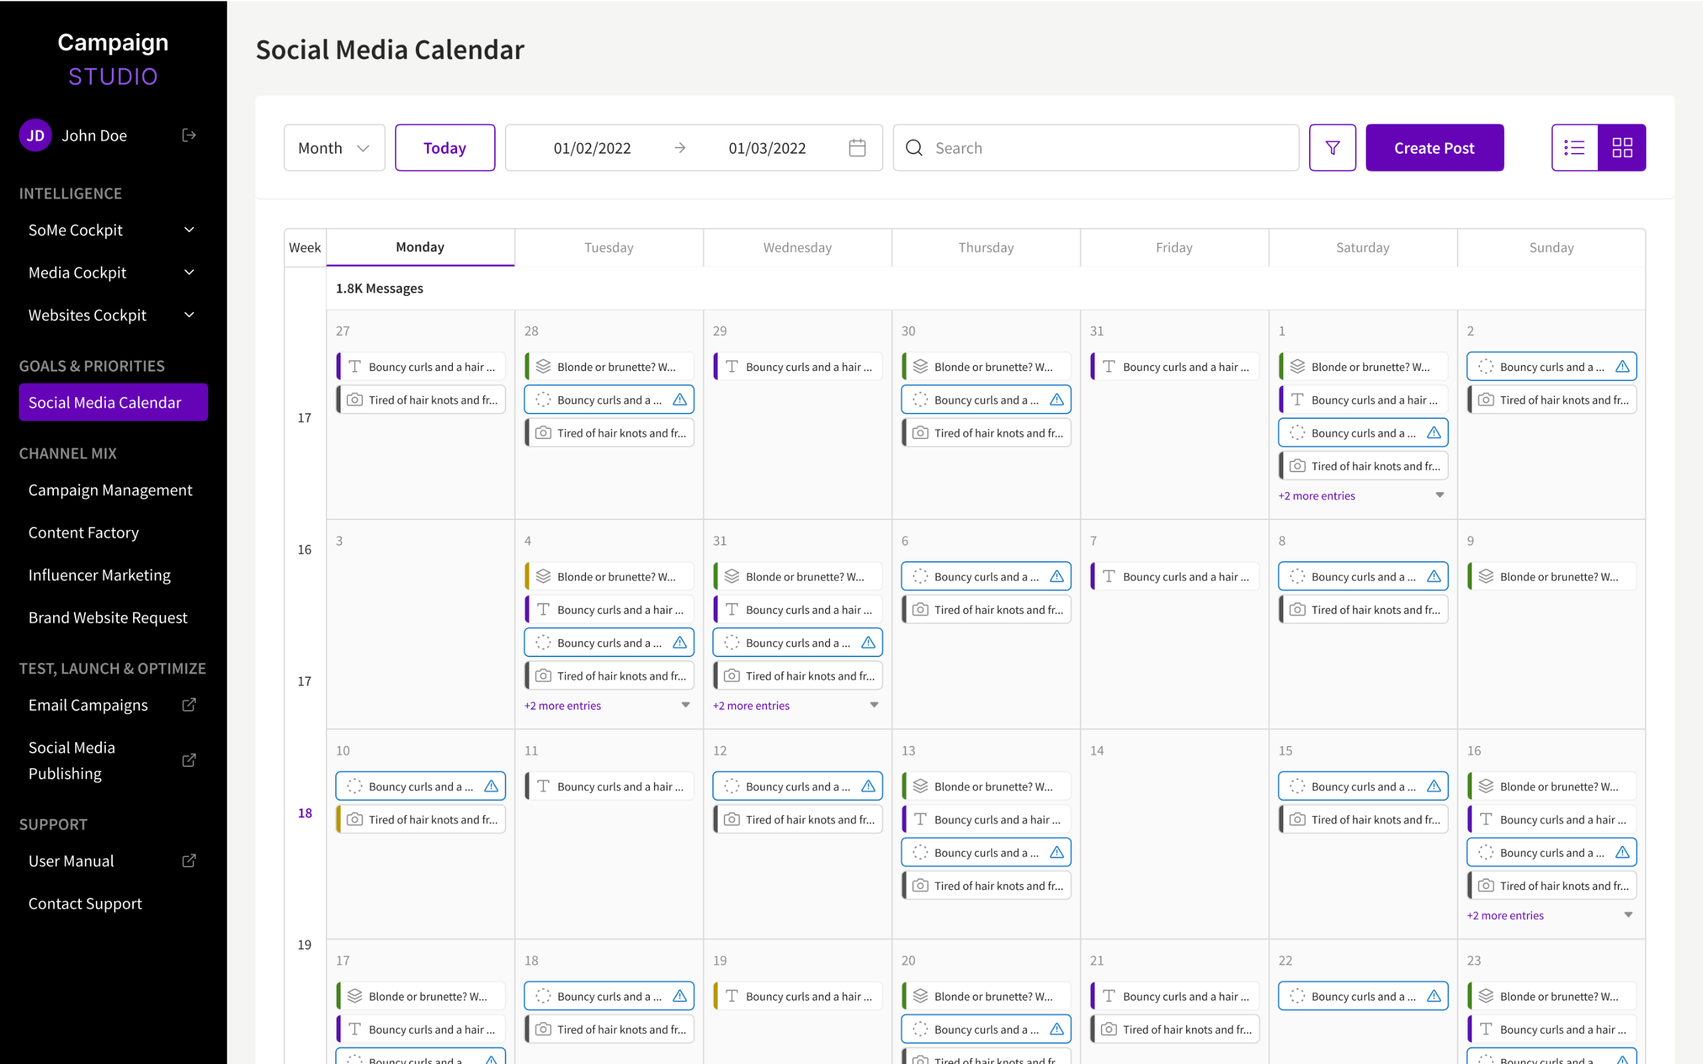Expand the Media Cockpit menu

189,273
